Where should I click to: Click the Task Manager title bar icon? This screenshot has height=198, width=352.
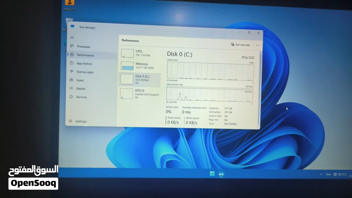tap(73, 26)
